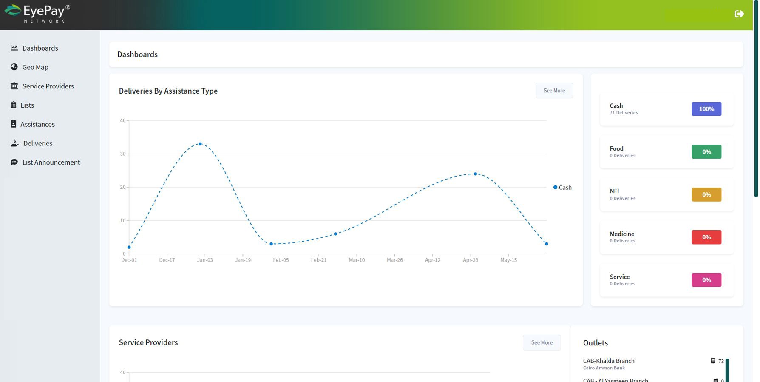The height and width of the screenshot is (382, 760).
Task: Click the Deliveries hand icon
Action: [14, 143]
